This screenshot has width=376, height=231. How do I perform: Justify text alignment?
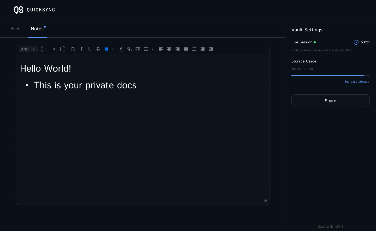[186, 49]
